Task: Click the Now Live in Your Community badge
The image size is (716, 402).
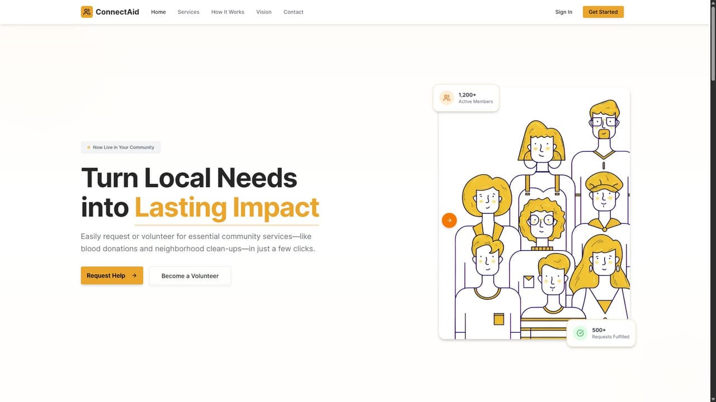Action: 120,147
